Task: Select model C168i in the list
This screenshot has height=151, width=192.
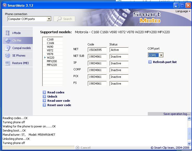Action: [x=53, y=43]
